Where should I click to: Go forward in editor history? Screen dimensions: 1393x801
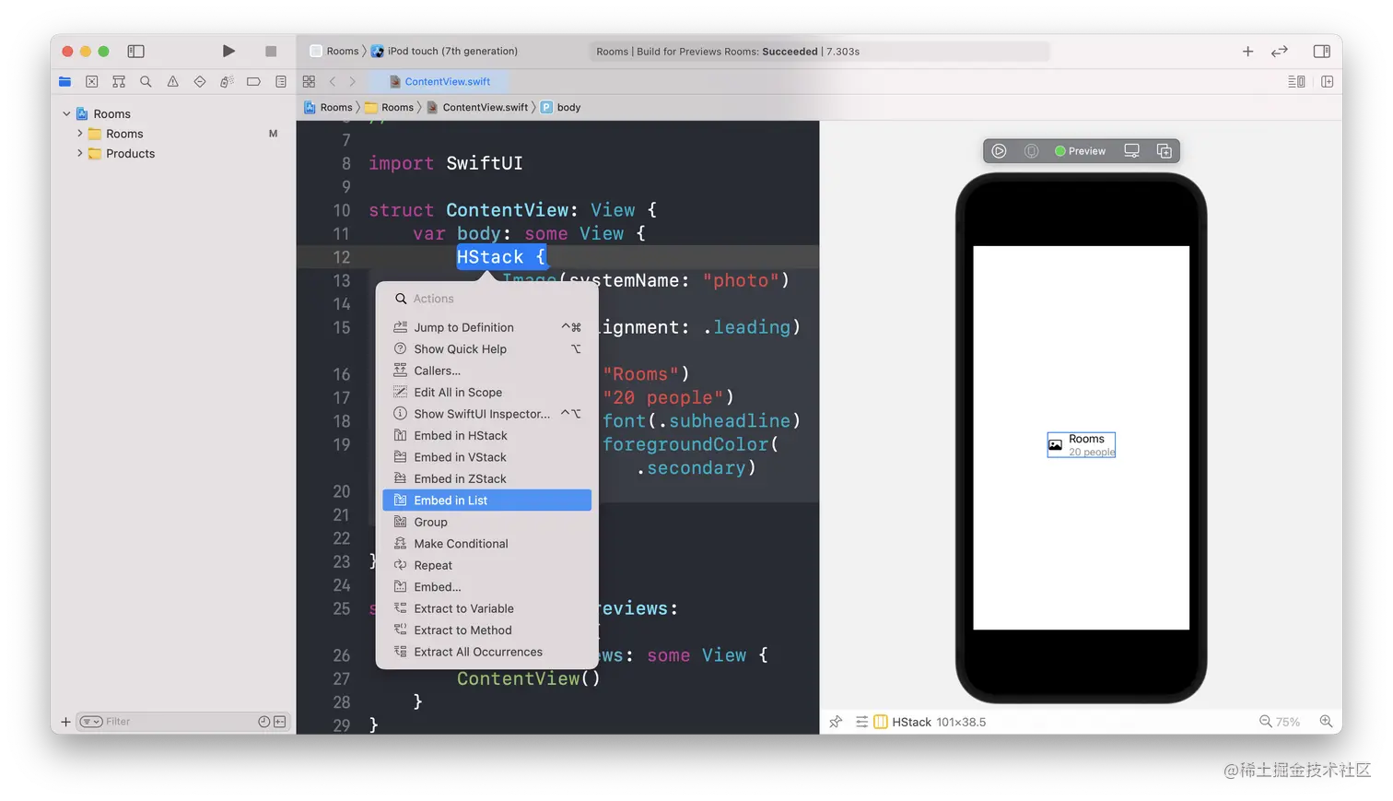coord(352,81)
